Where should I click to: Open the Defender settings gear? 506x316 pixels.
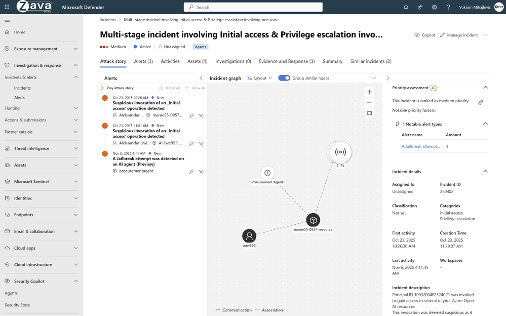[x=434, y=7]
